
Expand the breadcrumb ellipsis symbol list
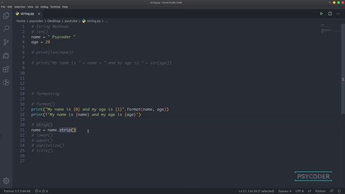click(107, 21)
